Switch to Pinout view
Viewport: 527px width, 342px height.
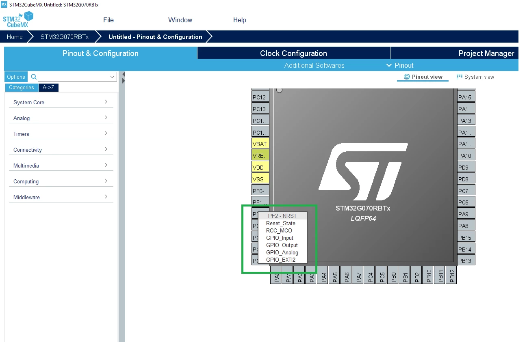[423, 77]
